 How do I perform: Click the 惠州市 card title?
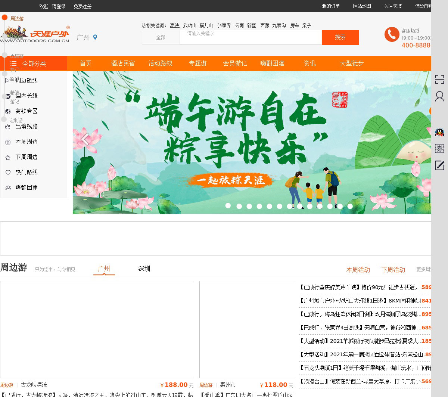pos(228,385)
